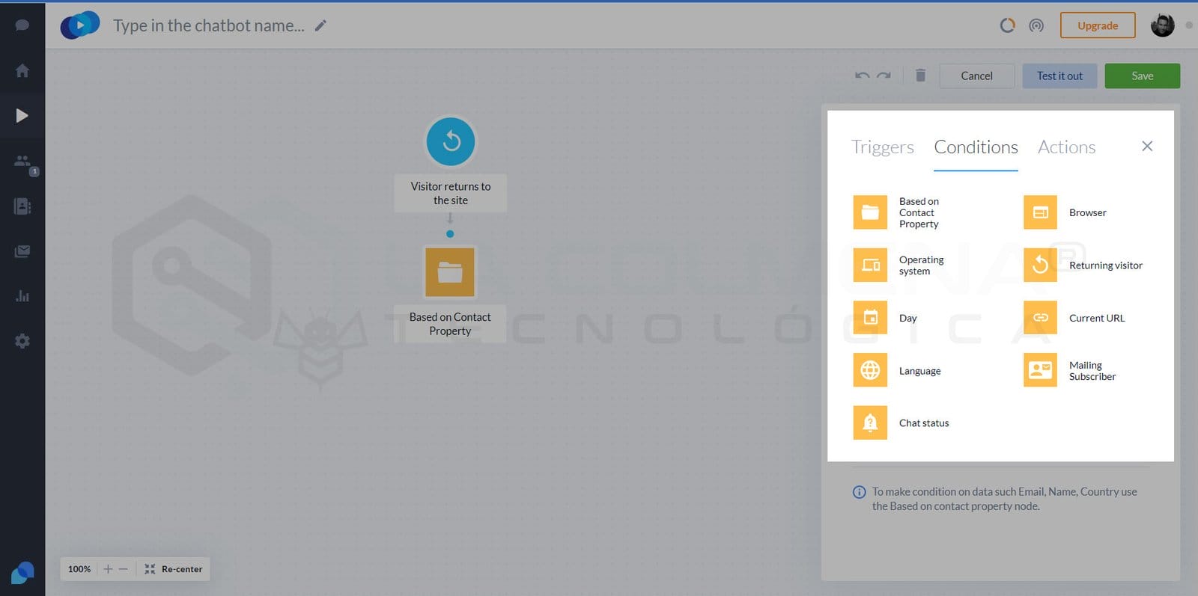This screenshot has height=596, width=1198.
Task: Click the chatbot logo in header
Action: pos(80,25)
